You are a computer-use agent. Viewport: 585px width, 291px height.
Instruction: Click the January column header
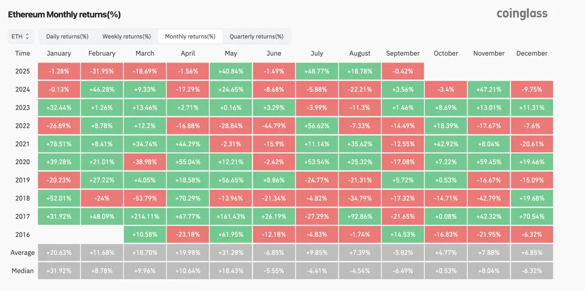click(x=59, y=53)
